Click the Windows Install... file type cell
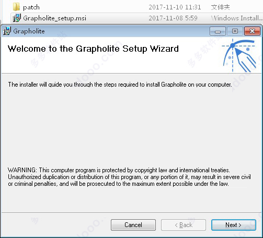The width and height of the screenshot is (263, 238). click(x=236, y=18)
